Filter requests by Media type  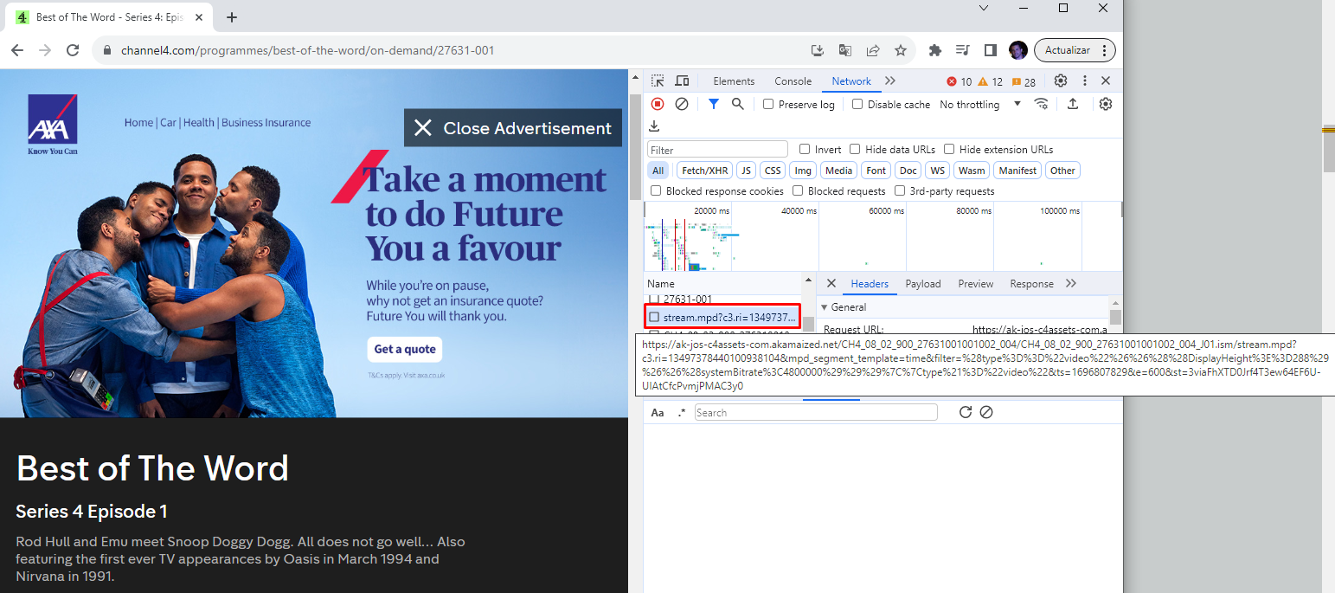838,171
